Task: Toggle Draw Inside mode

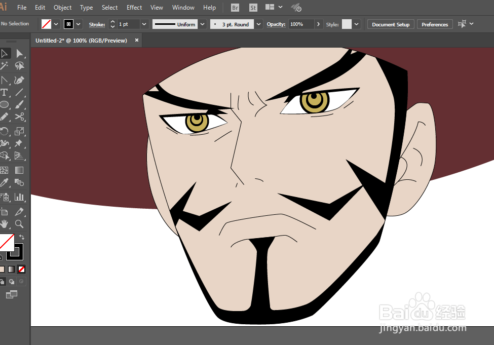Action: pos(21,282)
